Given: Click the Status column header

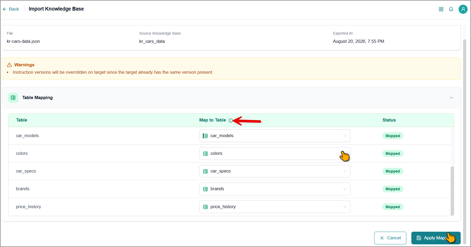Looking at the screenshot, I should (x=389, y=120).
